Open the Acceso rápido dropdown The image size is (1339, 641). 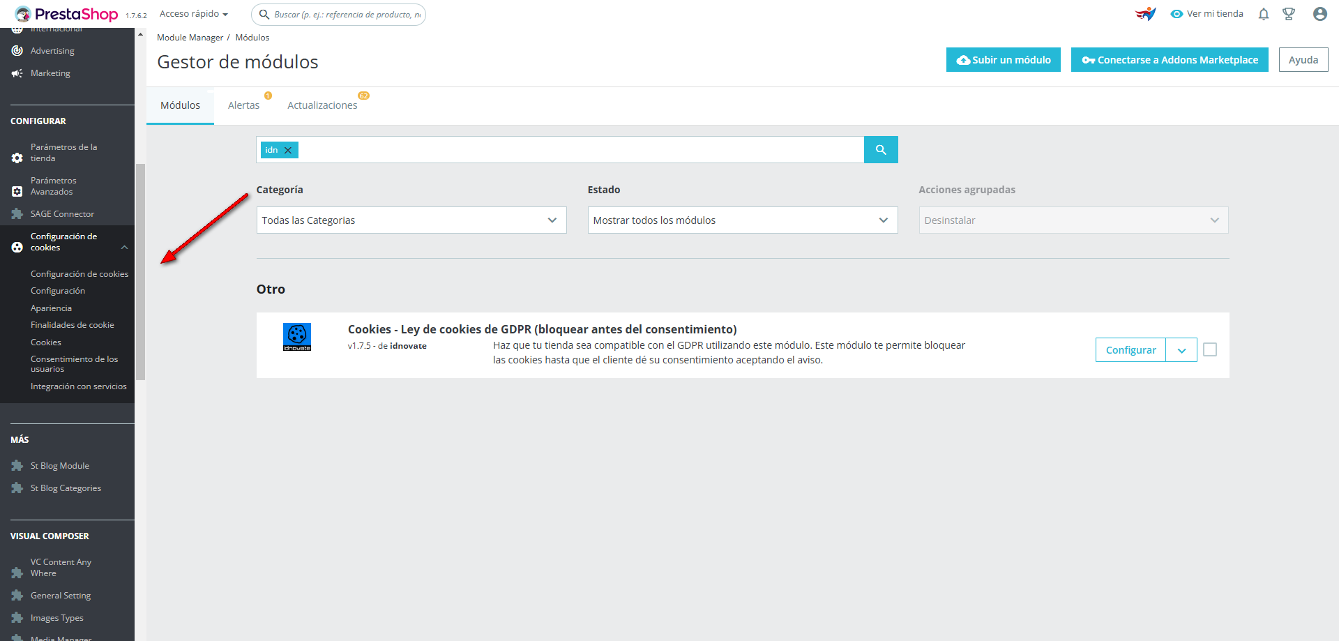coord(194,14)
